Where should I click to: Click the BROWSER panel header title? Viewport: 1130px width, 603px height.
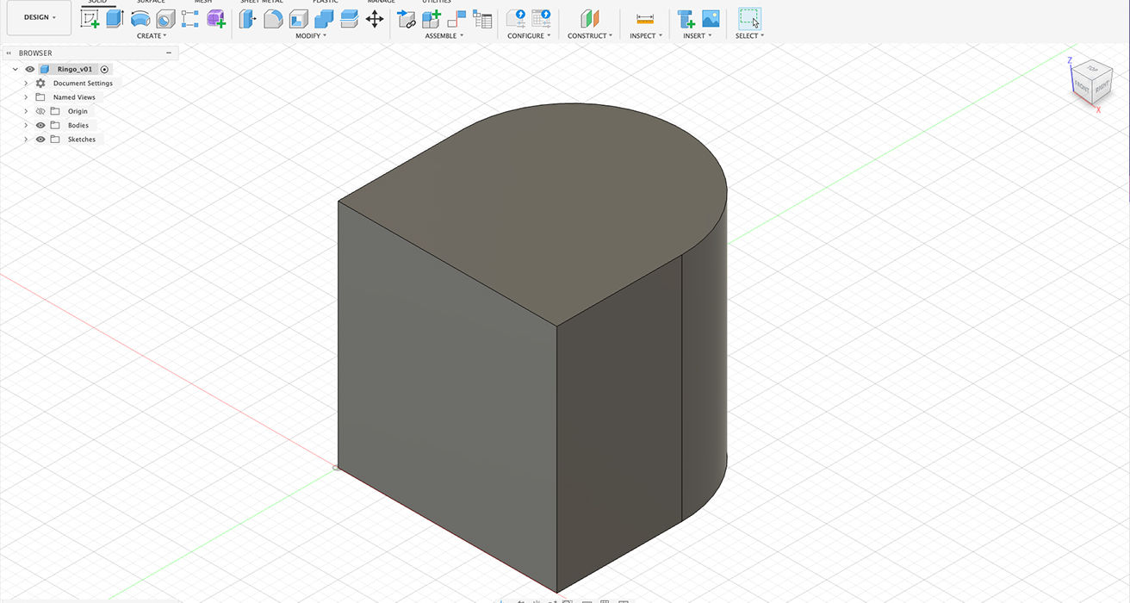click(35, 53)
